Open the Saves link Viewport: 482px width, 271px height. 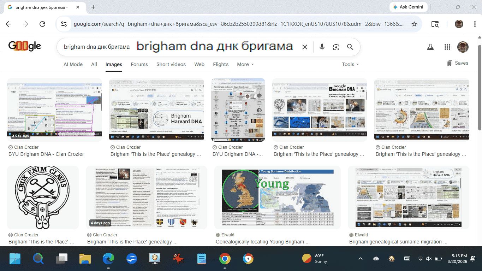pyautogui.click(x=458, y=63)
